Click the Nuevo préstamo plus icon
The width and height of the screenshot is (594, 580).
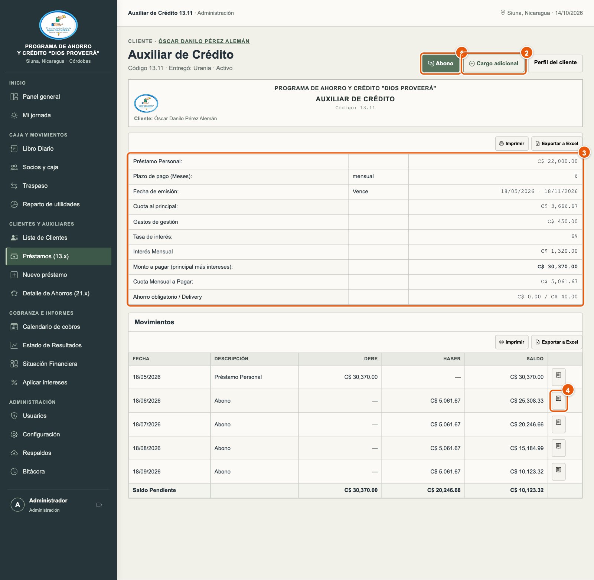[x=14, y=275]
